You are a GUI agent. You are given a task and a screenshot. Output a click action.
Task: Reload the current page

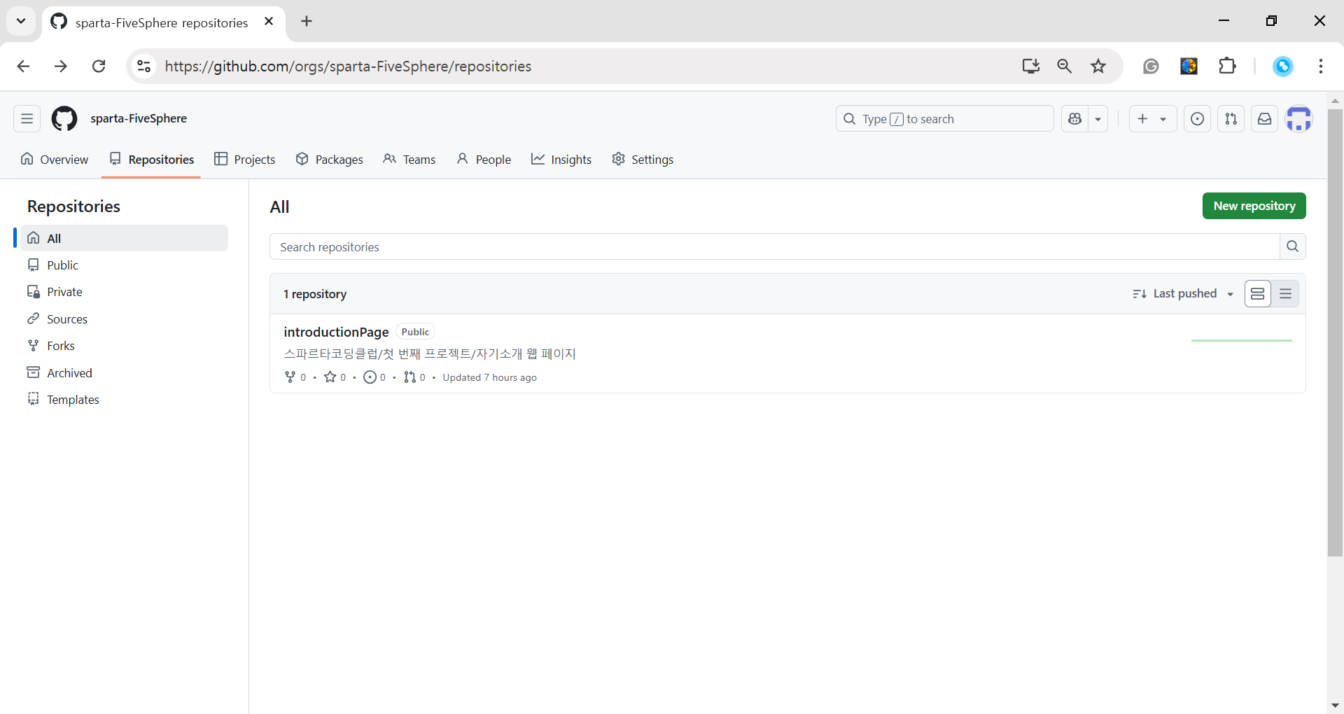(99, 66)
